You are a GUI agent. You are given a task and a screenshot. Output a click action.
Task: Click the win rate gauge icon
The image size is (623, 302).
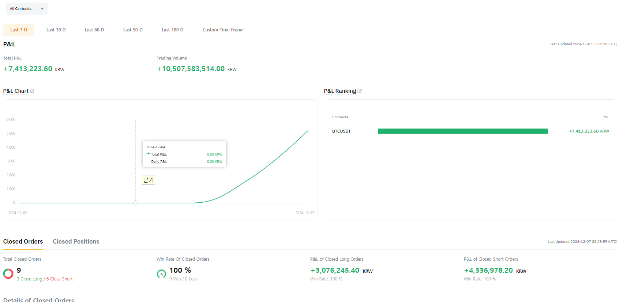pyautogui.click(x=161, y=274)
